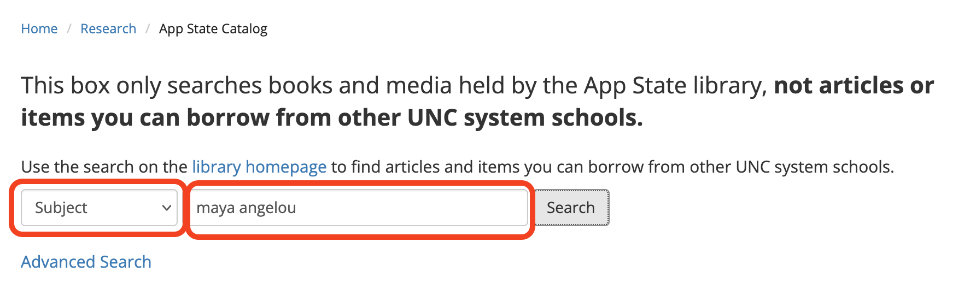Go back to Home via breadcrumbs
Image resolution: width=970 pixels, height=307 pixels.
[39, 29]
